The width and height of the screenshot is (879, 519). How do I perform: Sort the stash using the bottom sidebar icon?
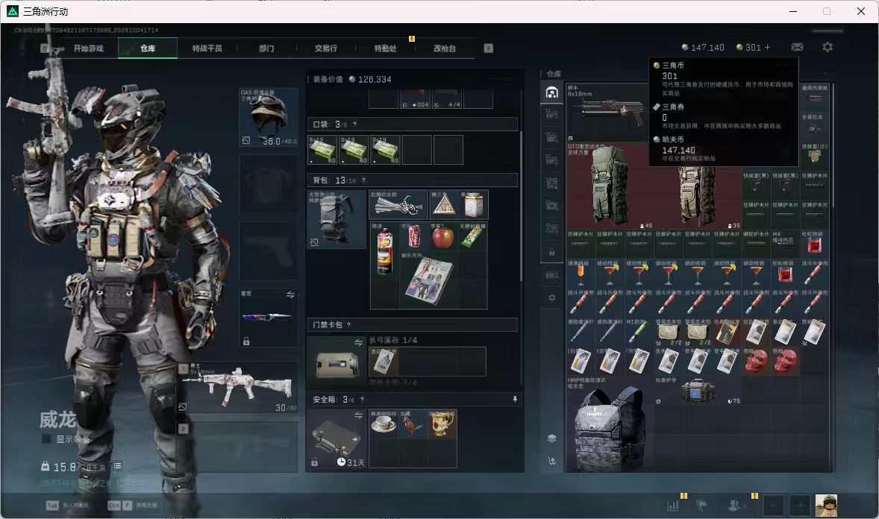pos(551,461)
